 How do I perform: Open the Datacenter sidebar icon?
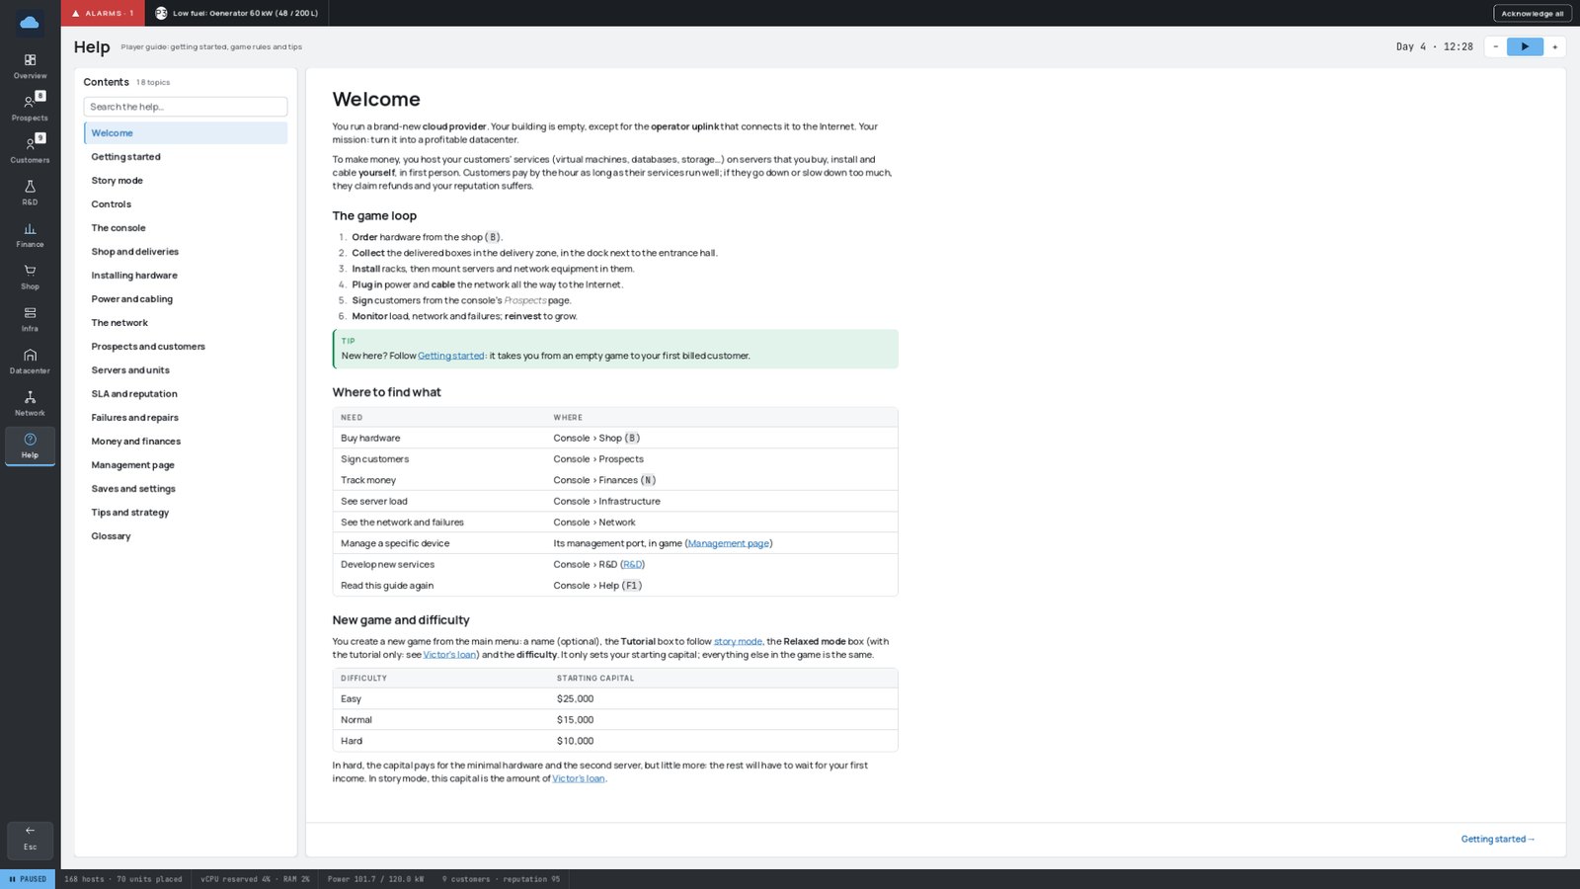coord(30,362)
